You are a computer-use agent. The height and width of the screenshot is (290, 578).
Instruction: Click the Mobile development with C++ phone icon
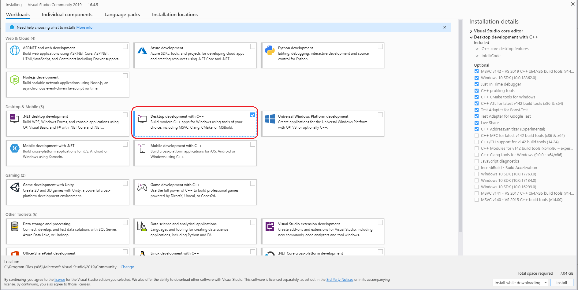tap(142, 148)
